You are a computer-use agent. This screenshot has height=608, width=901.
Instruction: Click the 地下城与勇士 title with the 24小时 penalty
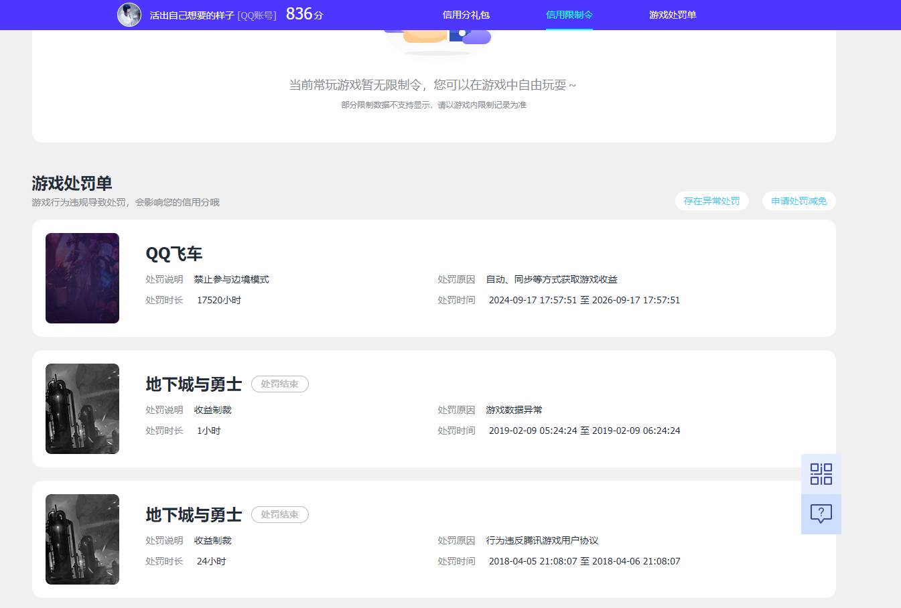194,515
